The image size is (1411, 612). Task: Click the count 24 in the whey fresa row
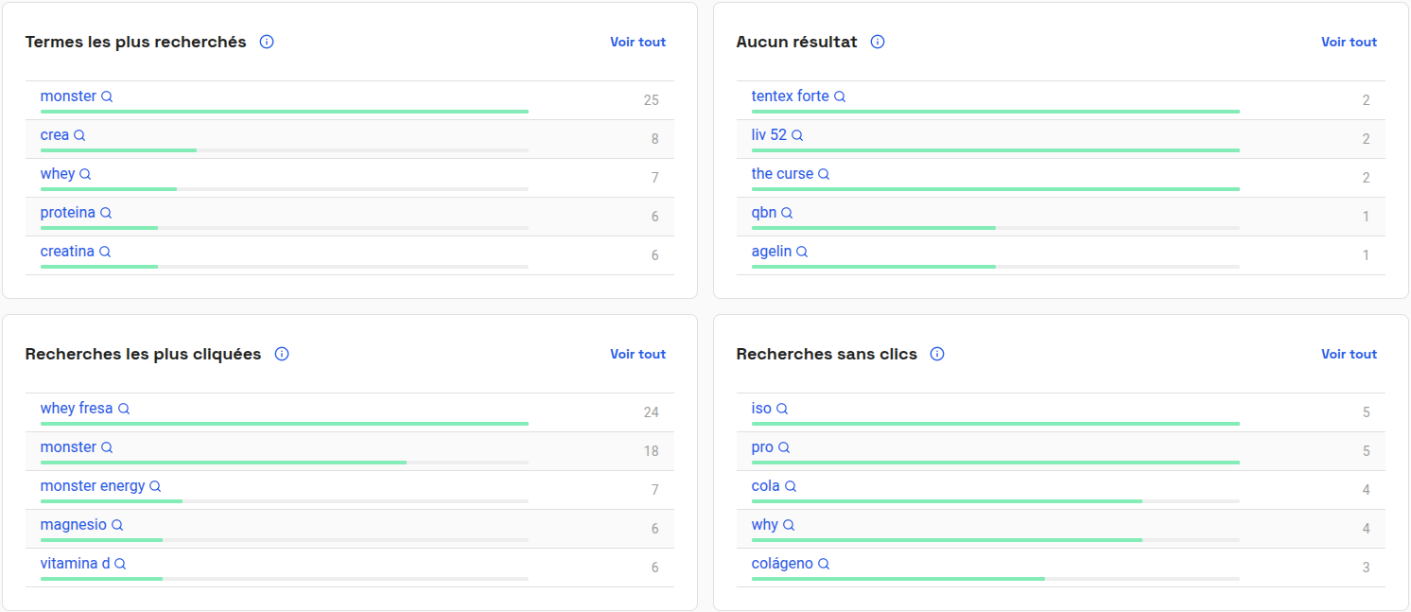point(651,412)
